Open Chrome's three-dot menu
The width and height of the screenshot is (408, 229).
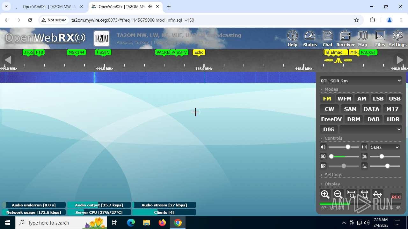coord(401,20)
